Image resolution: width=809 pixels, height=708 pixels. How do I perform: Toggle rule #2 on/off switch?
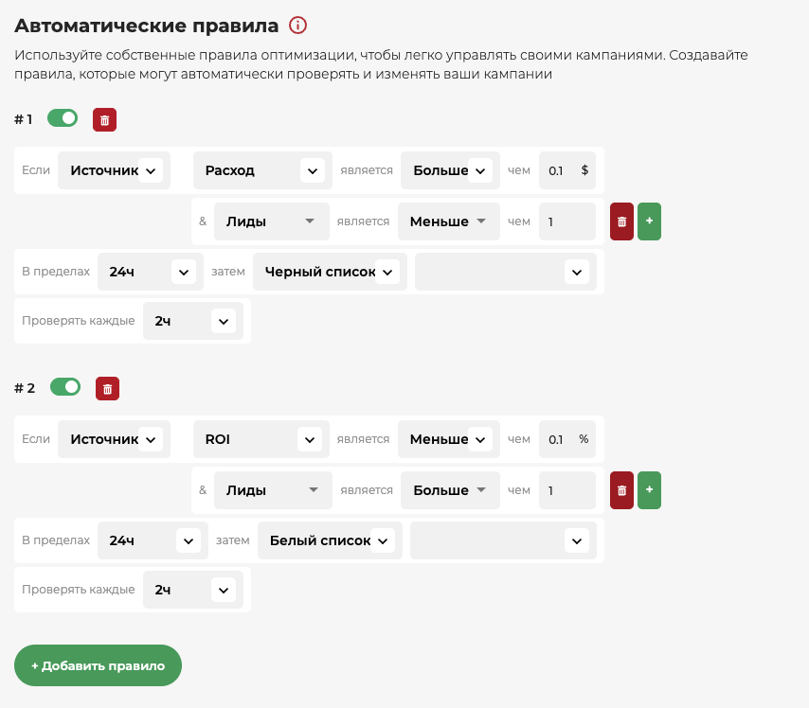coord(65,387)
